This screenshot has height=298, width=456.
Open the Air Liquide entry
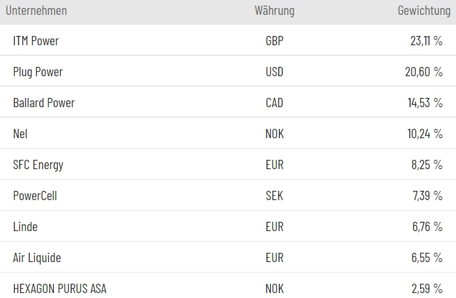[37, 258]
